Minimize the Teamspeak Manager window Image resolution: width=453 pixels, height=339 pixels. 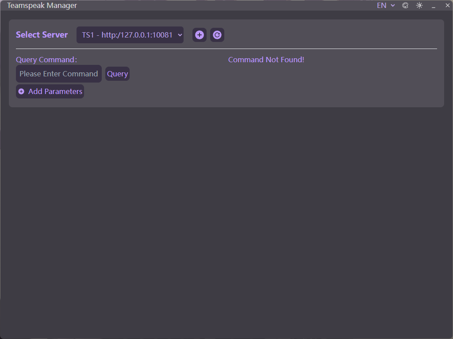pyautogui.click(x=434, y=5)
